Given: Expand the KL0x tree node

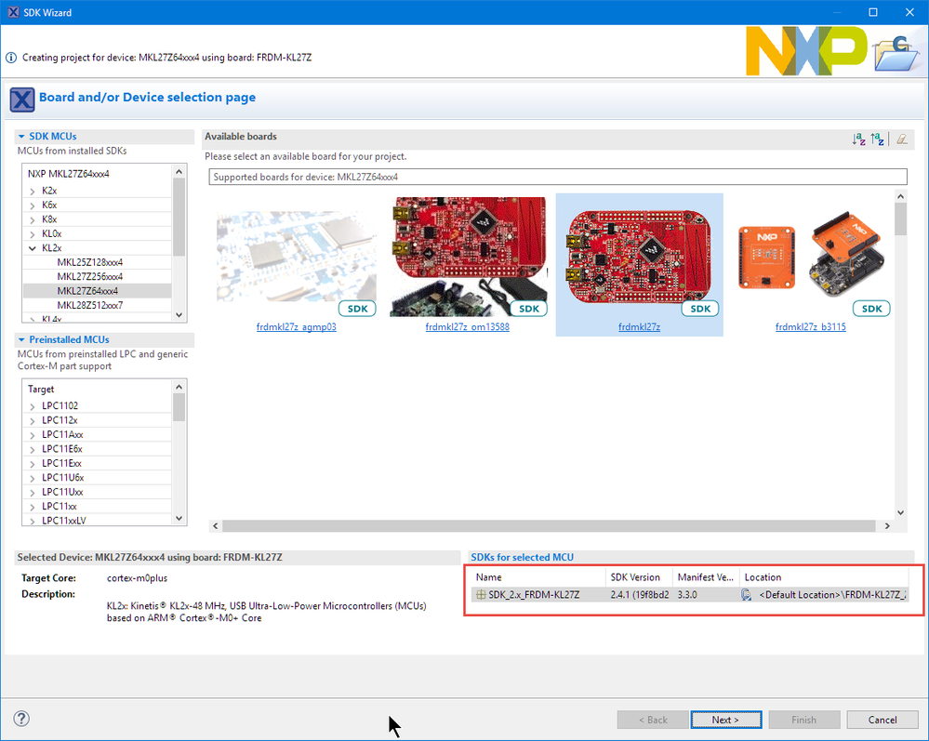Looking at the screenshot, I should pyautogui.click(x=32, y=234).
